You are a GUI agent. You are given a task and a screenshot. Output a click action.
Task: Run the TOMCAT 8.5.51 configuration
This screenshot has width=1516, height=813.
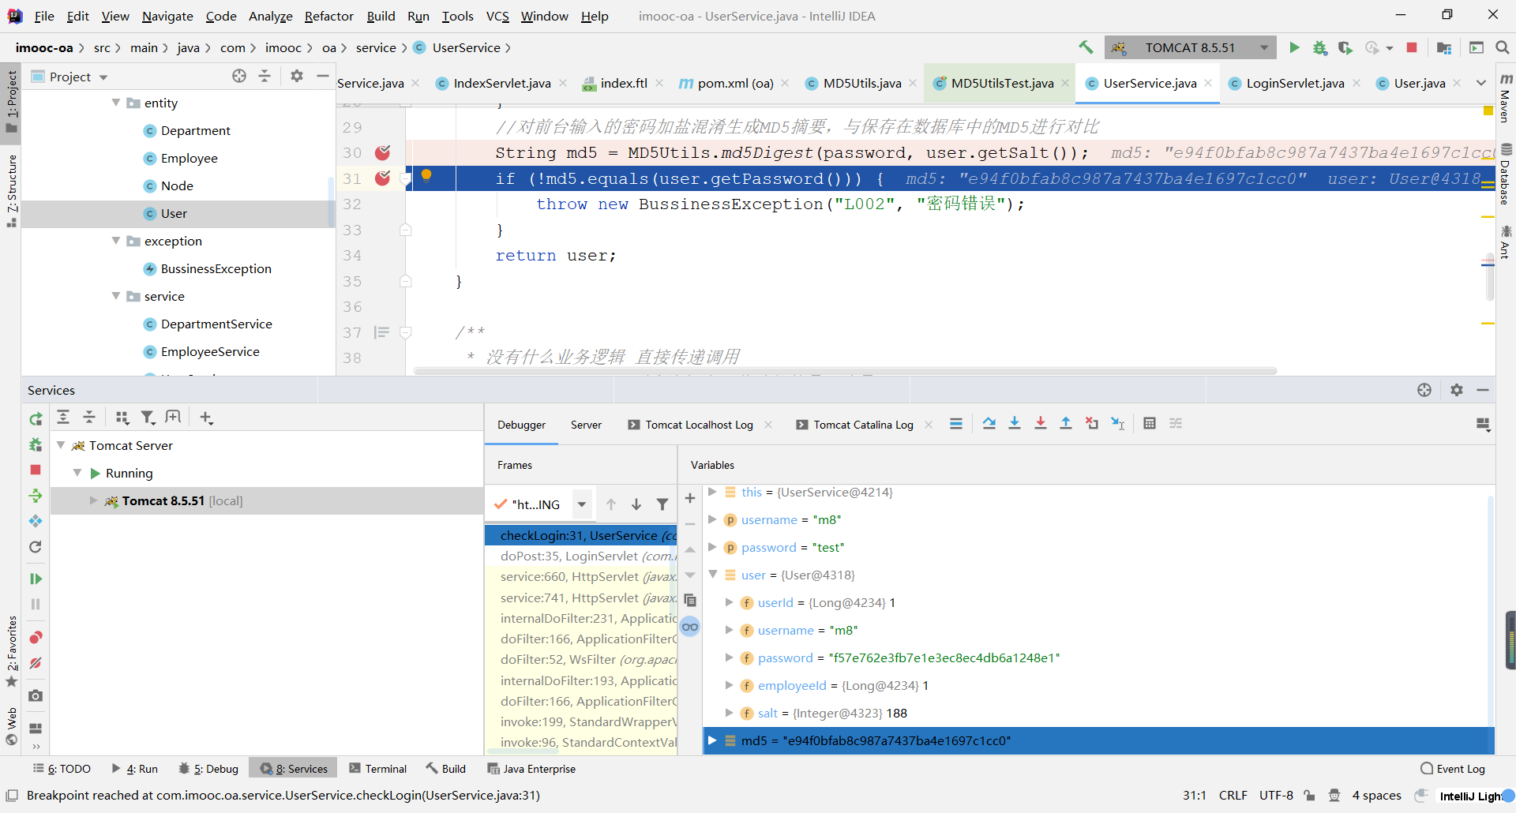pyautogui.click(x=1294, y=47)
